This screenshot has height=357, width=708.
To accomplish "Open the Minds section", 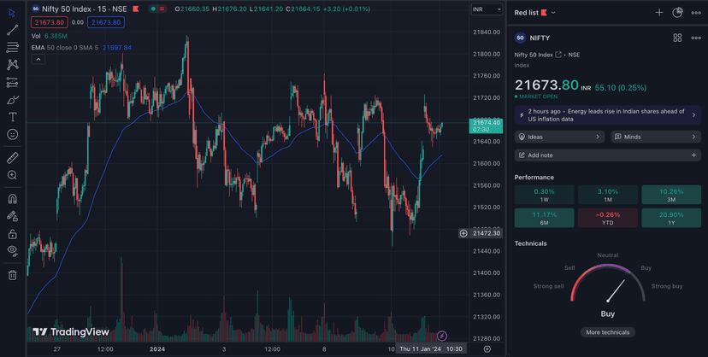I will tap(655, 137).
